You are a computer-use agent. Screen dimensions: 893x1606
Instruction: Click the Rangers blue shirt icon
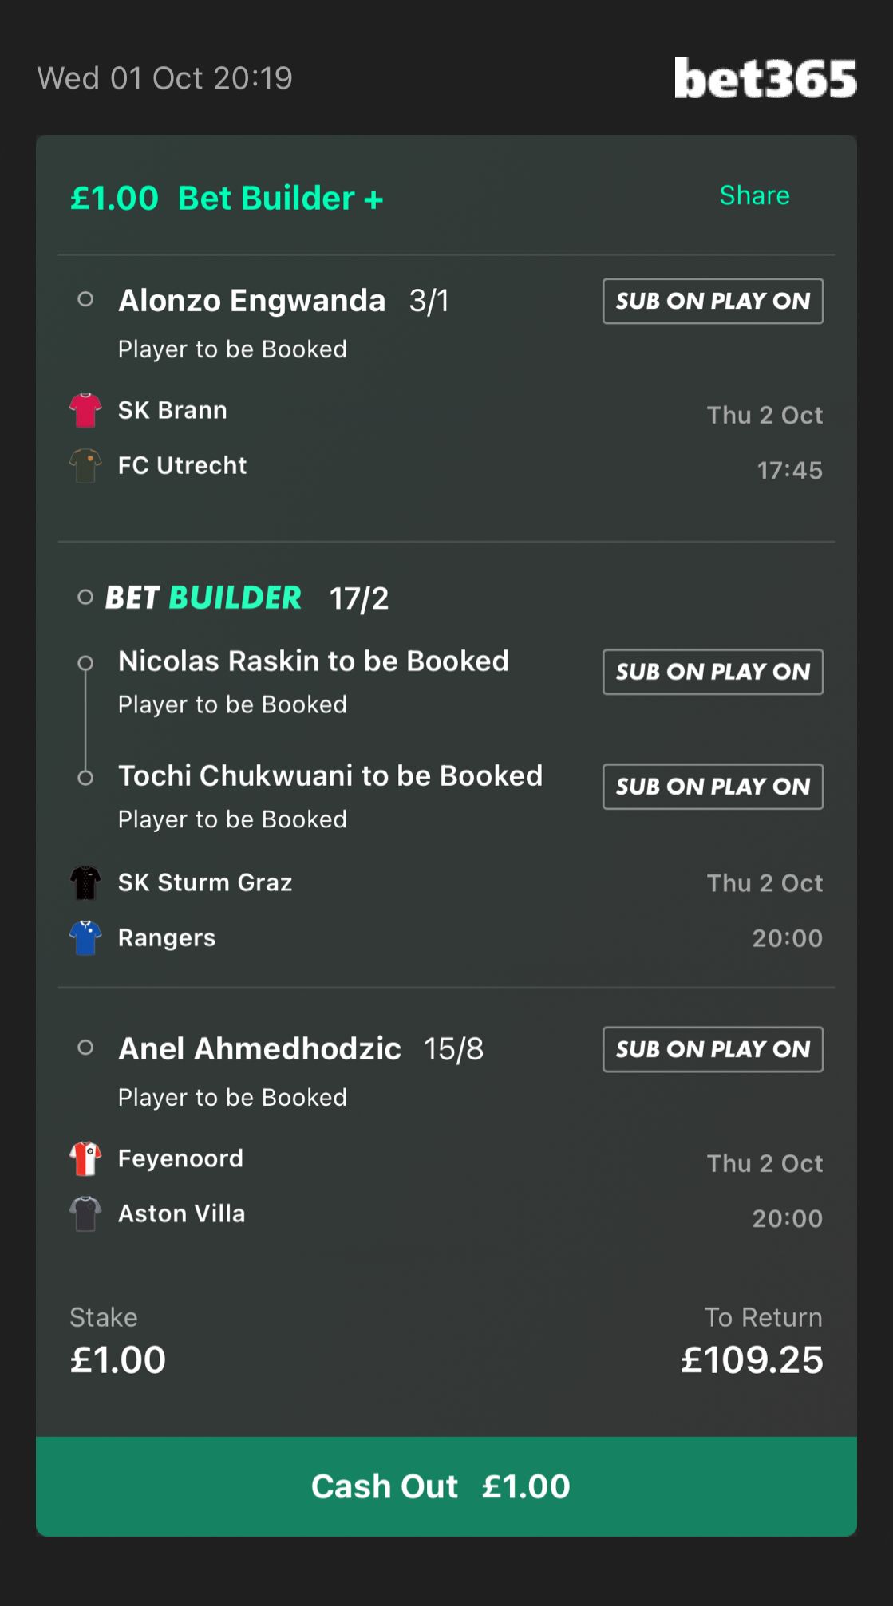(85, 937)
